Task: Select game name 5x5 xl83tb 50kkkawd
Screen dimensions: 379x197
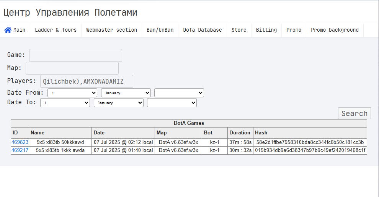Action: point(60,142)
